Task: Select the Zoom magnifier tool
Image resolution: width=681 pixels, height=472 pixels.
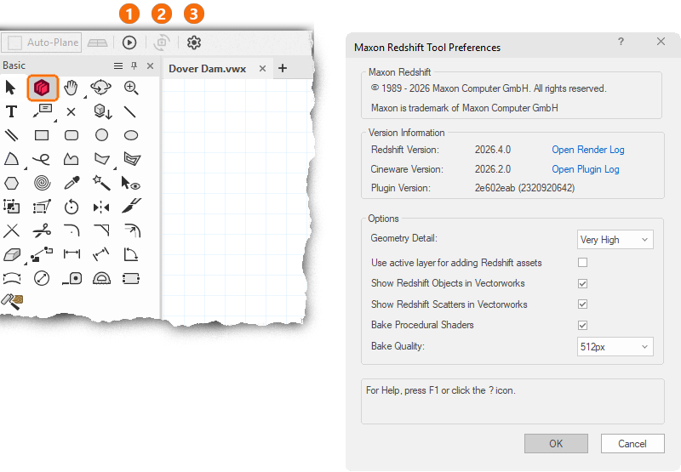Action: [131, 88]
